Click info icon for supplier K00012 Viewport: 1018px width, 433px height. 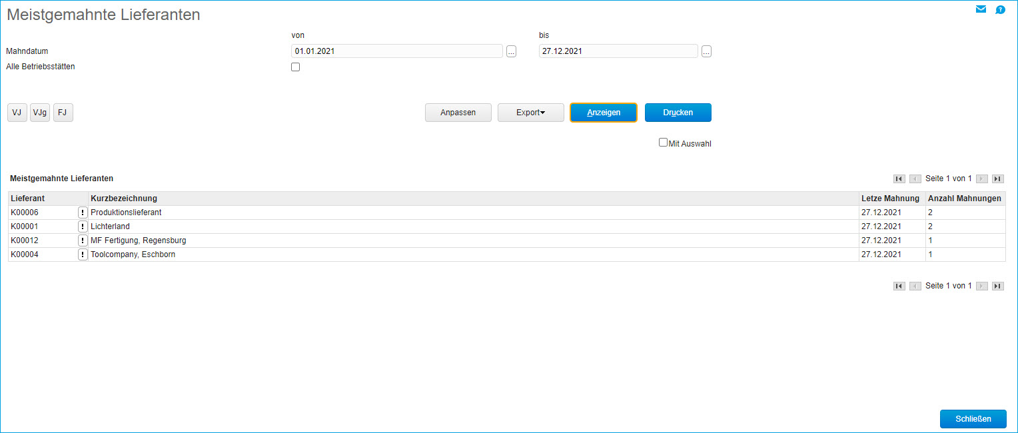83,240
